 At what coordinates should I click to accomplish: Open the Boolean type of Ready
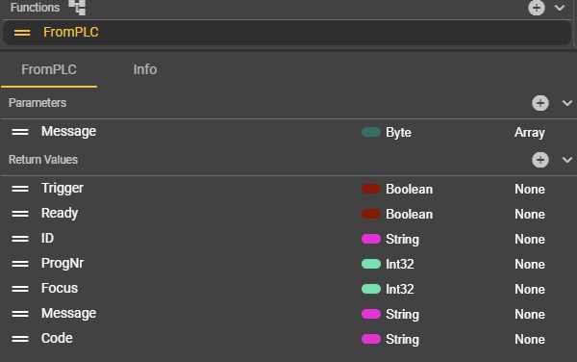coord(409,215)
